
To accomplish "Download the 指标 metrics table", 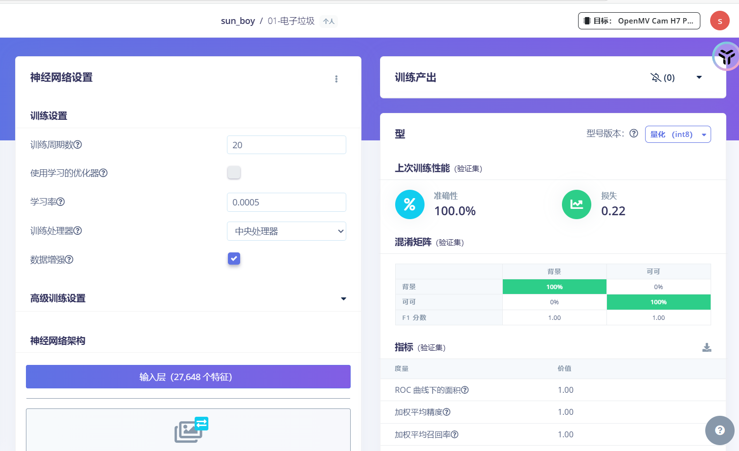I will coord(707,347).
